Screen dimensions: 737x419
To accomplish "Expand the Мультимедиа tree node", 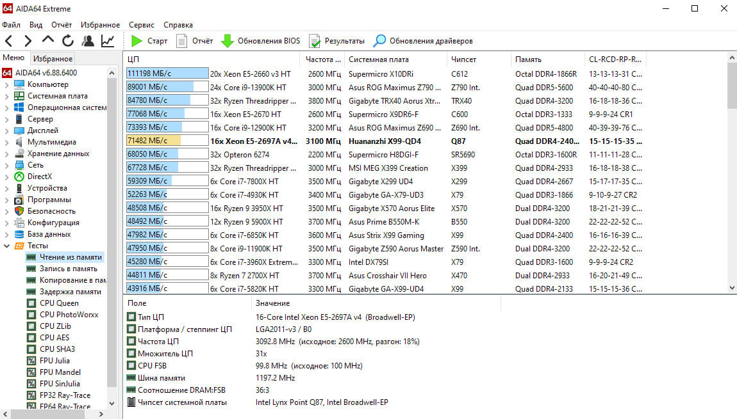I will tap(6, 142).
